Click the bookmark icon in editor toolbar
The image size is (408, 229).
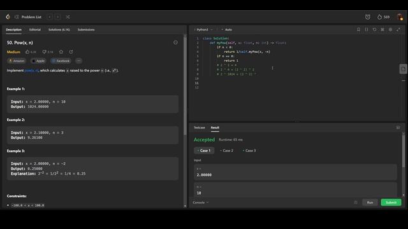click(x=358, y=30)
